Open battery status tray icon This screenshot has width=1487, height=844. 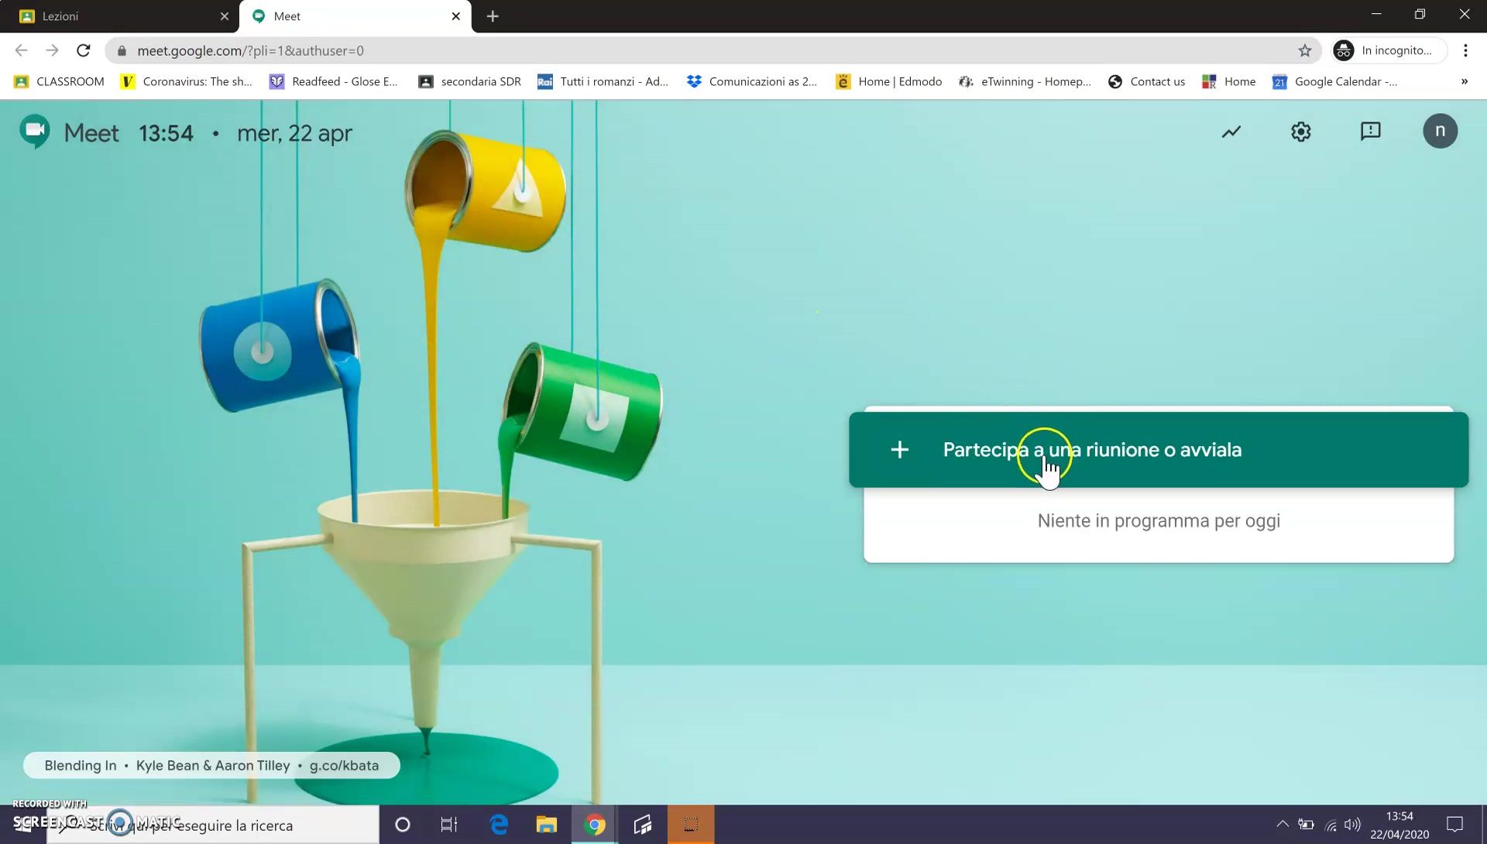[x=1306, y=825]
